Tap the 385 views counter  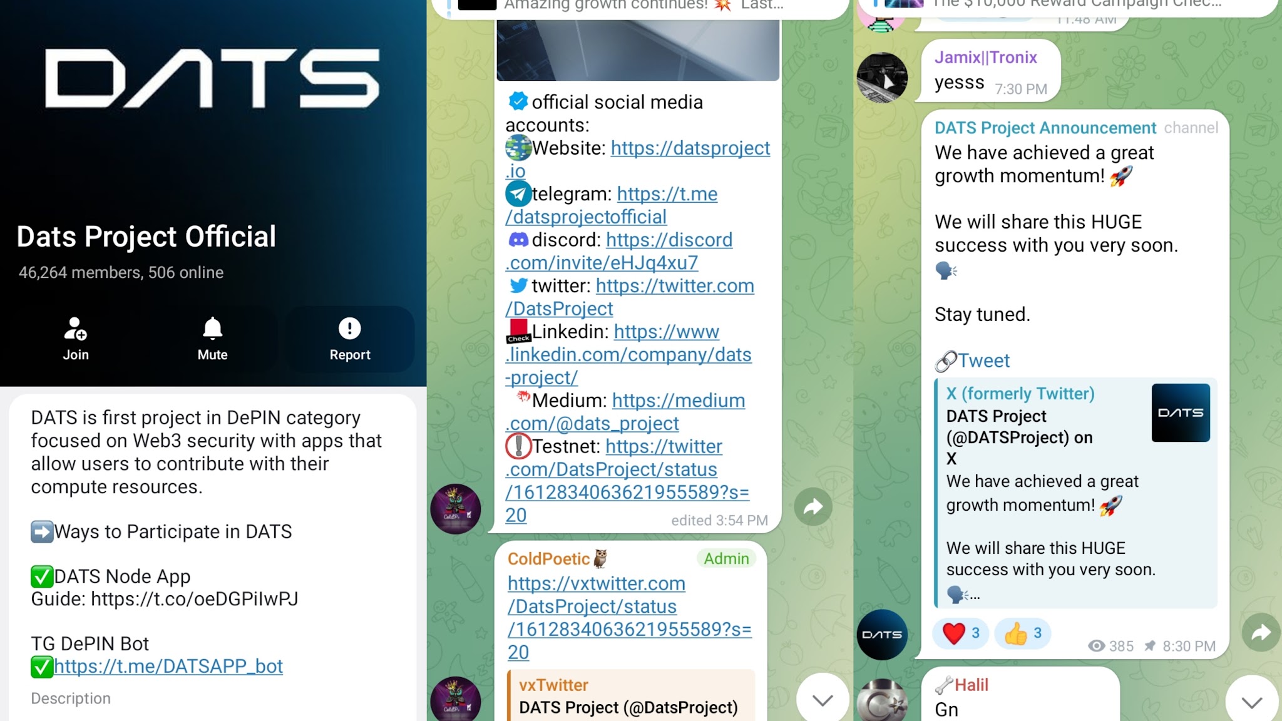tap(1111, 646)
